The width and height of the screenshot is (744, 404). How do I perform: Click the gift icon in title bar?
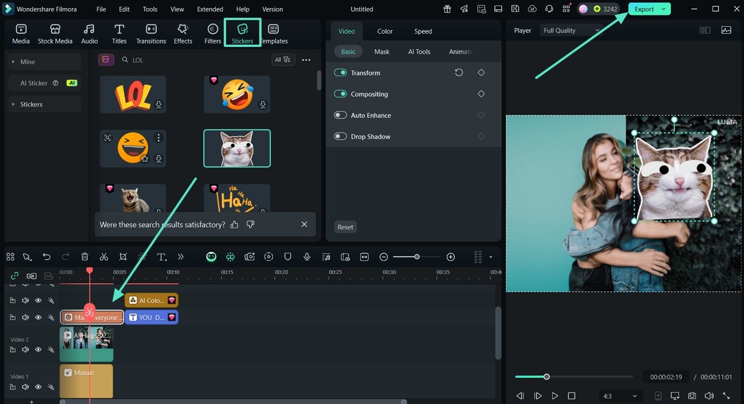[446, 9]
